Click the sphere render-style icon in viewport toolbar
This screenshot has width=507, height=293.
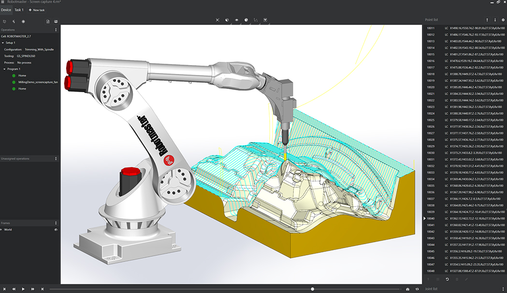click(246, 20)
